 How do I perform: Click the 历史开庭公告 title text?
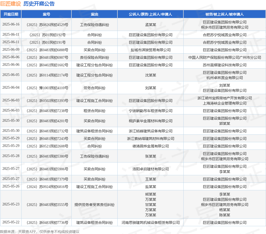click(39, 4)
